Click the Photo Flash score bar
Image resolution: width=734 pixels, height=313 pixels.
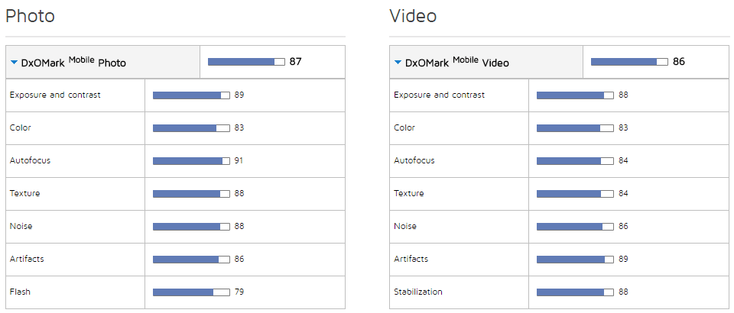coord(191,292)
